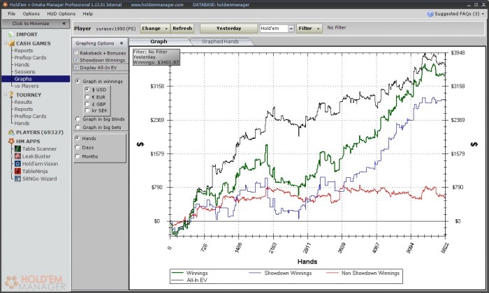Collapse the Cash Games tree node
The image size is (489, 293).
pos(6,43)
